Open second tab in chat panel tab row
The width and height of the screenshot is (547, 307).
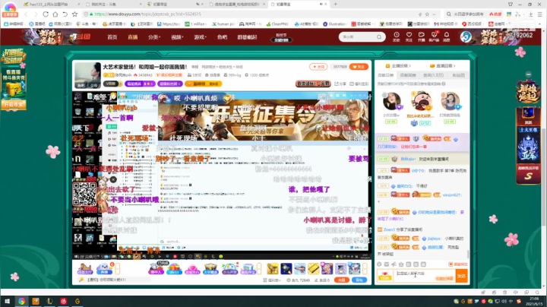[x=408, y=75]
